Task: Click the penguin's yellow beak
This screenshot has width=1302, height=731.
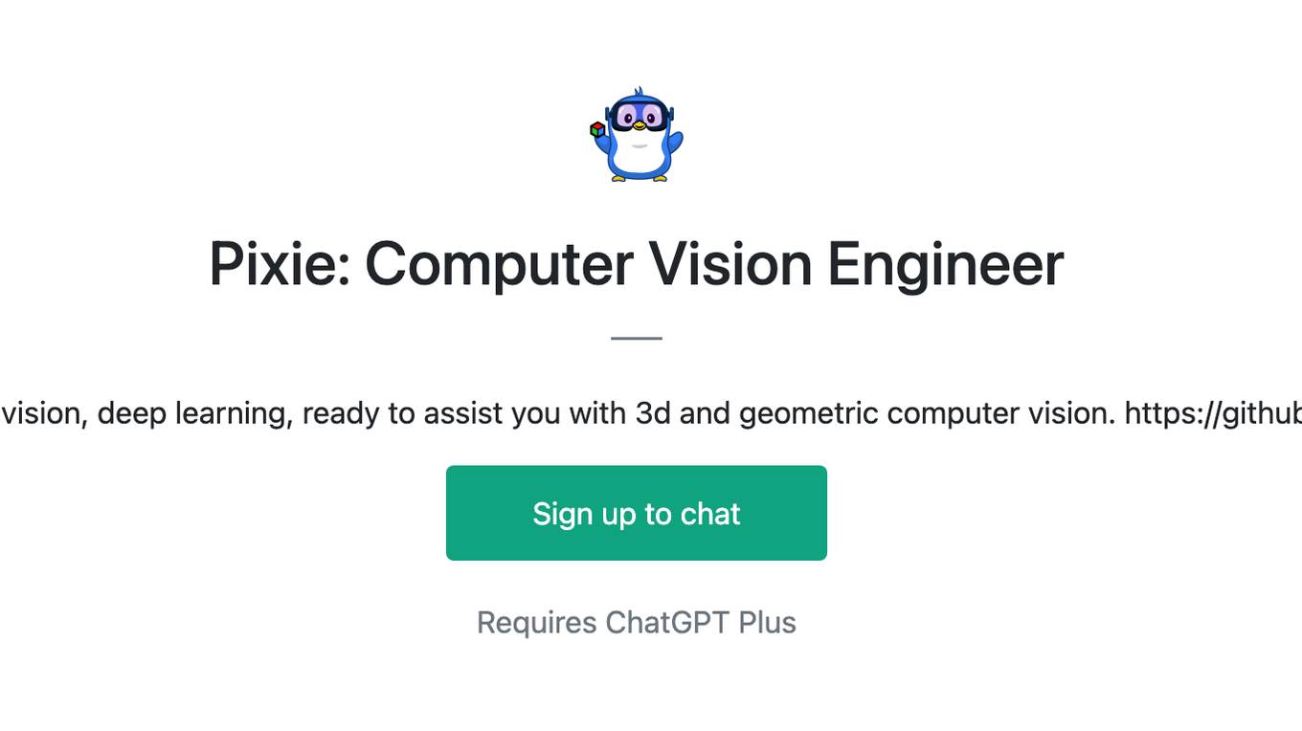Action: [639, 126]
